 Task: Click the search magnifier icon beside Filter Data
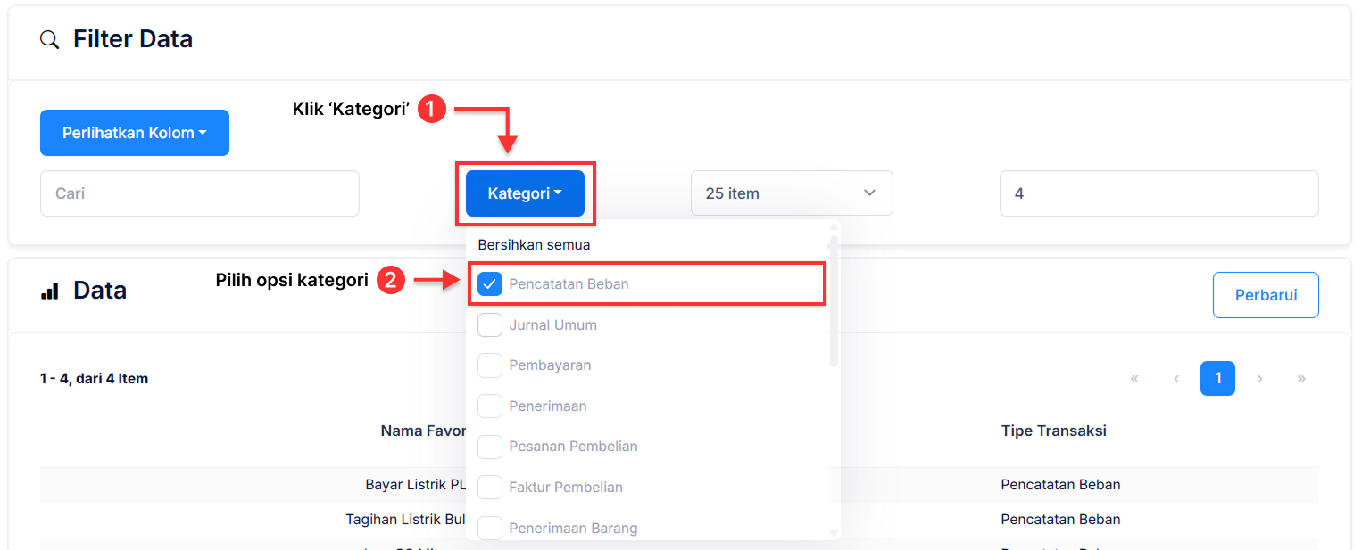coord(50,39)
